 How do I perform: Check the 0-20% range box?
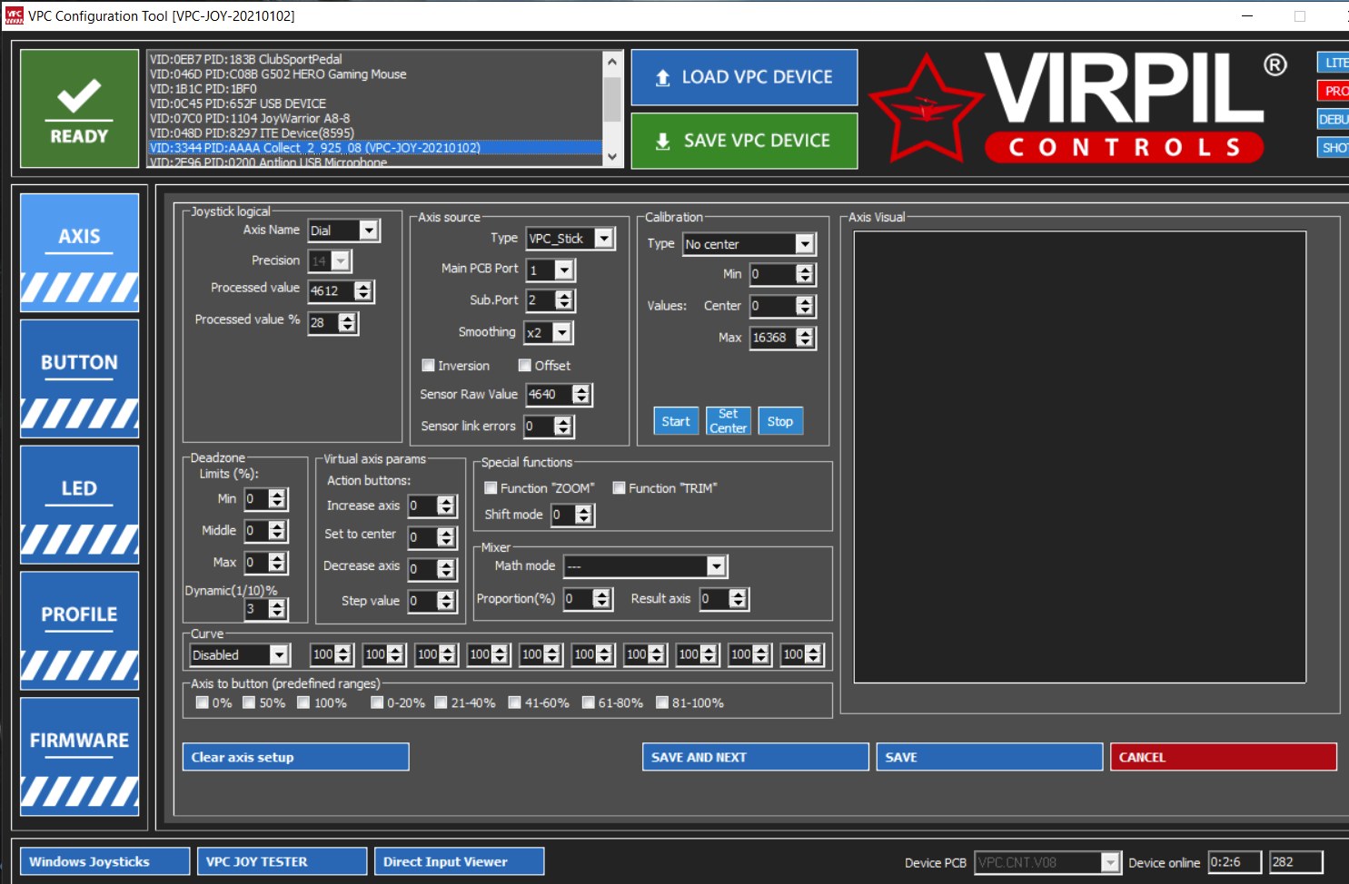coord(377,702)
